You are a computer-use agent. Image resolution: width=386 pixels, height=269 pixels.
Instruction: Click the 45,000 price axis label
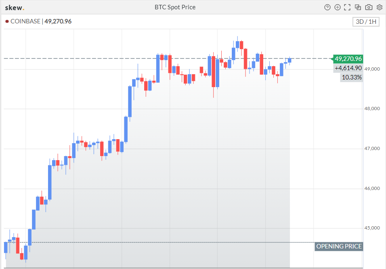[372, 228]
